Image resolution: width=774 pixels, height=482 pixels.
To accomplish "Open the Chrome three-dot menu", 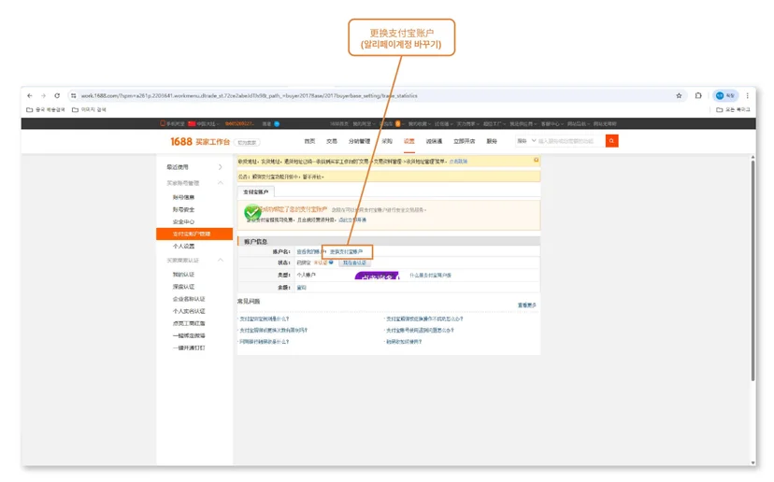I will 747,95.
